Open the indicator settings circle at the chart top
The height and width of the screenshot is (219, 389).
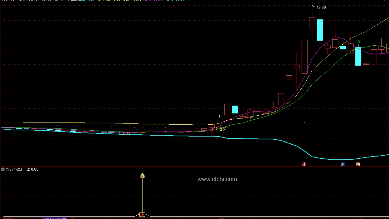(x=56, y=0)
